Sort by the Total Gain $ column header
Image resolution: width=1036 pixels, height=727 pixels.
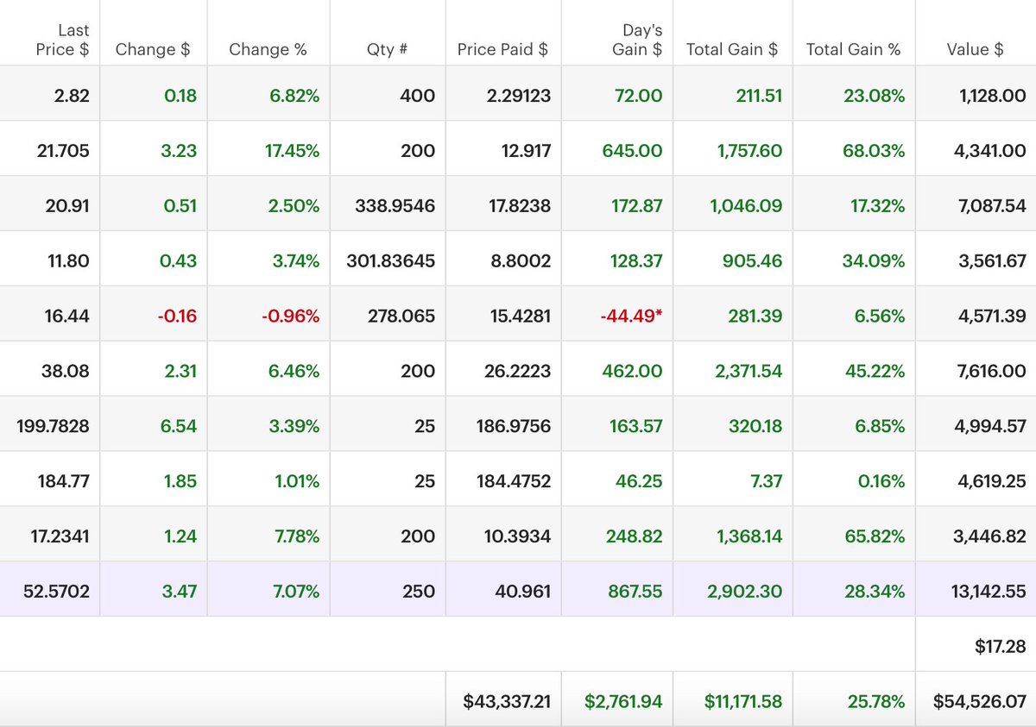point(731,49)
